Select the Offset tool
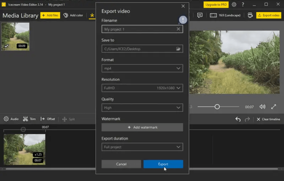The image size is (284, 181). 48,119
